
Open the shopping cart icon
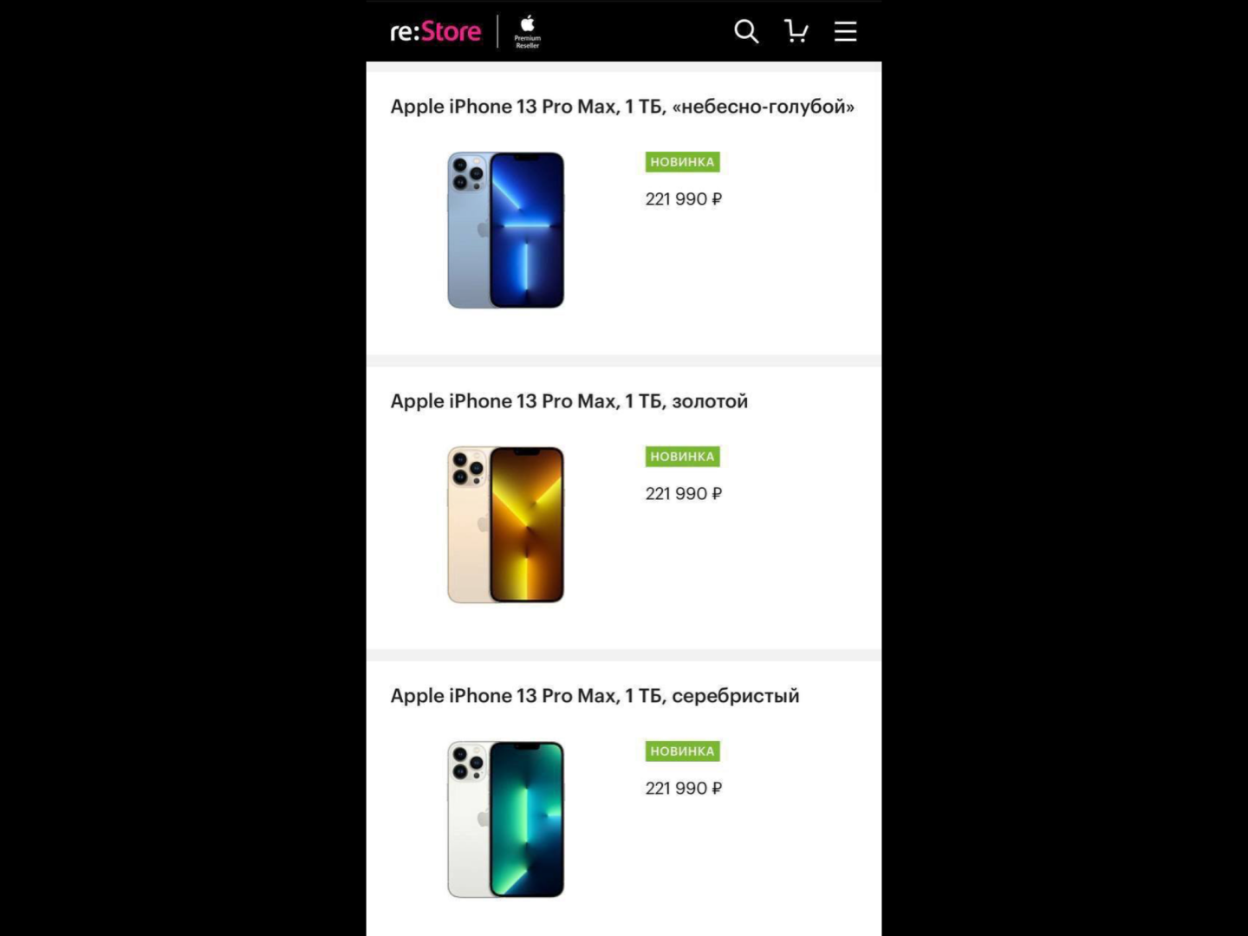796,31
